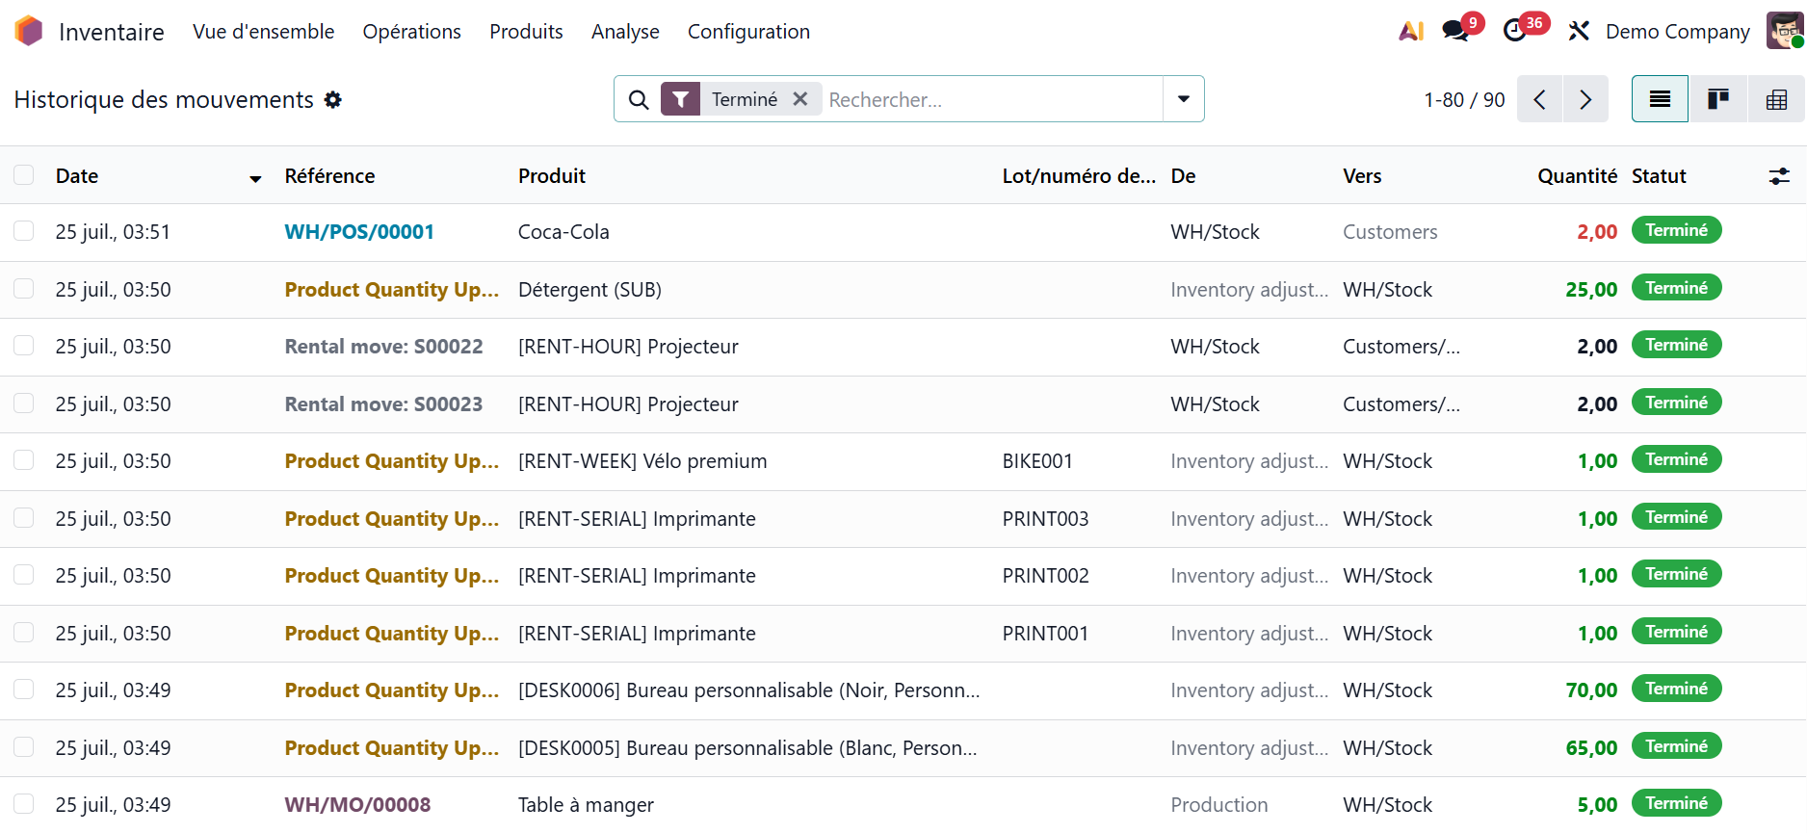Switch to kanban view
The image size is (1807, 833).
coord(1717,99)
